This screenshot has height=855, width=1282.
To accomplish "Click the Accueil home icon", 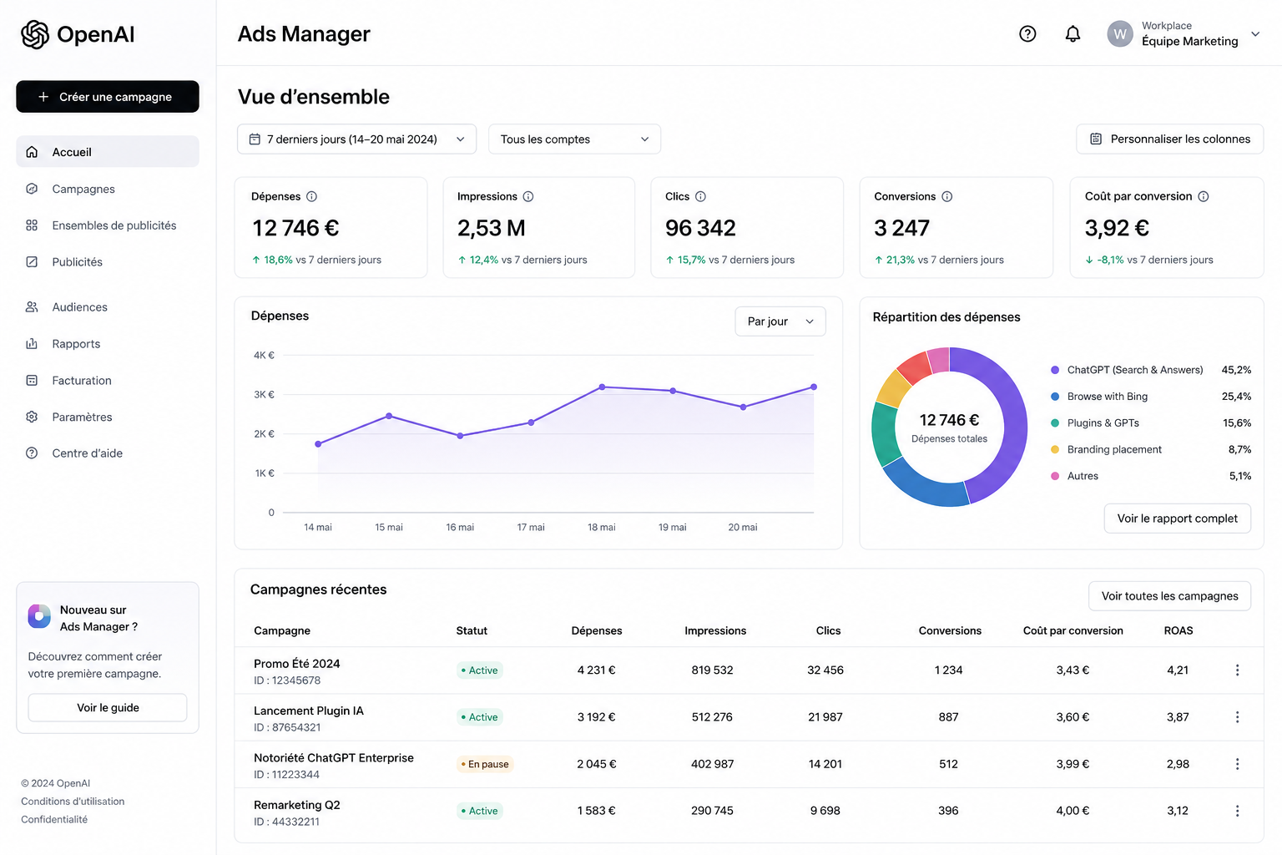I will pos(32,152).
